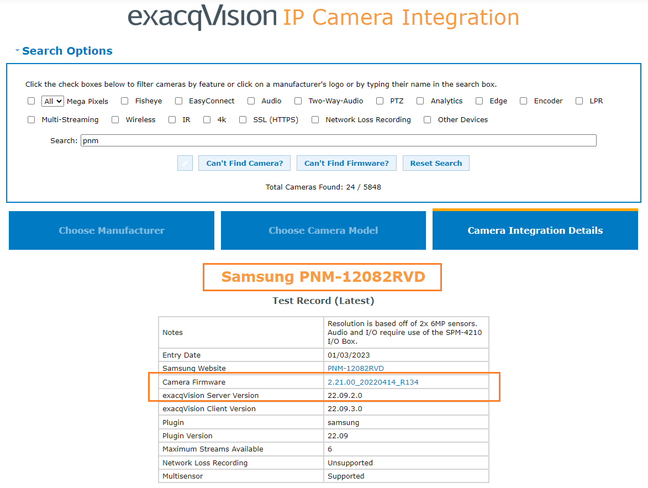Click the Maximum Streams Available value 6
The width and height of the screenshot is (648, 488).
[x=330, y=449]
